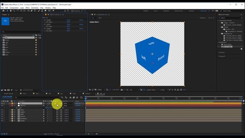Click the Effects & Presets search field
The width and height of the screenshot is (245, 138).
pyautogui.click(x=230, y=18)
